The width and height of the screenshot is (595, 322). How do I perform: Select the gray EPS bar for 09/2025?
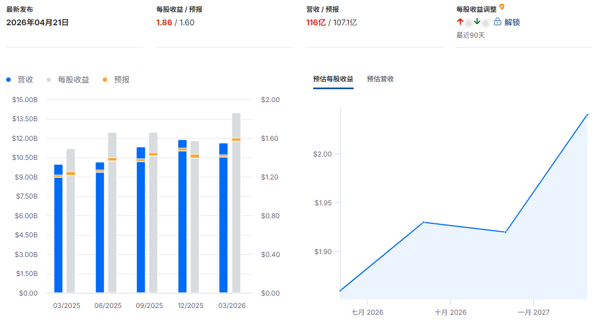coord(153,213)
